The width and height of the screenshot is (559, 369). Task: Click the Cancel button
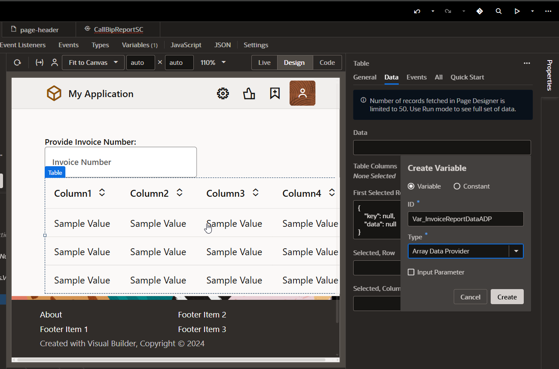coord(470,297)
